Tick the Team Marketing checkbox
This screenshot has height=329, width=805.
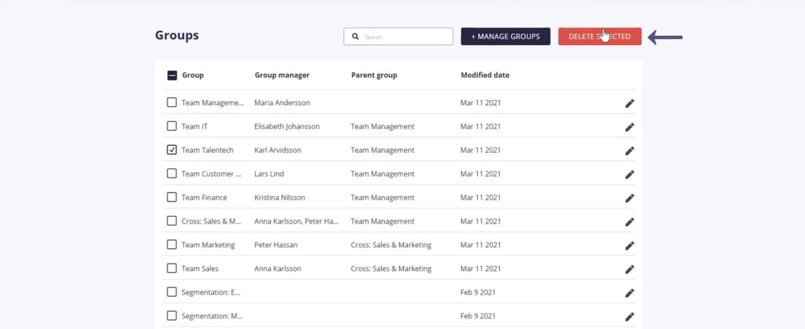(x=172, y=244)
